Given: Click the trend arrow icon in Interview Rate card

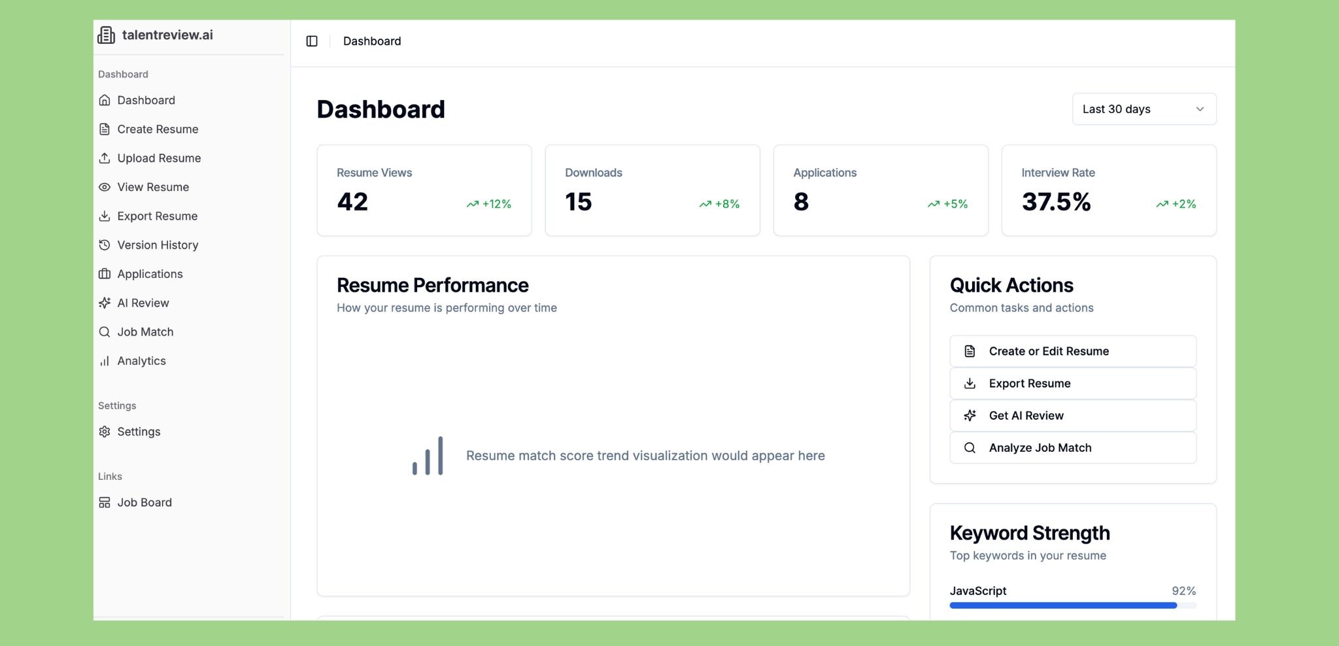Looking at the screenshot, I should pyautogui.click(x=1162, y=204).
